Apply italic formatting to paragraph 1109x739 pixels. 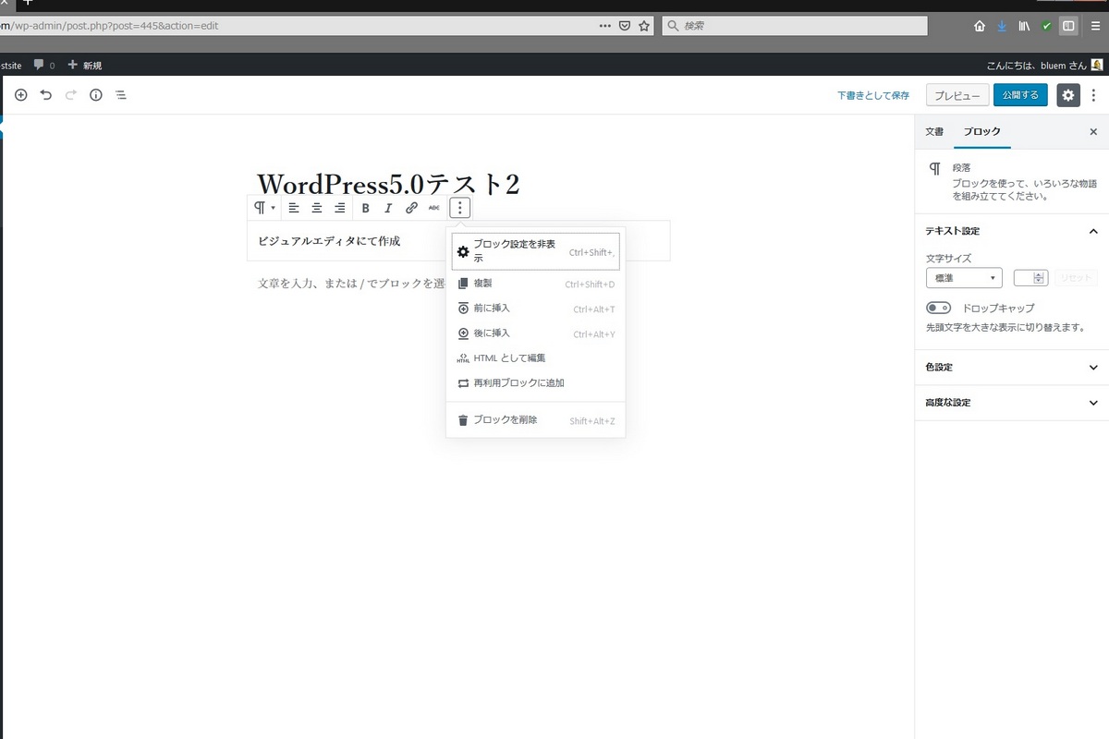(388, 208)
